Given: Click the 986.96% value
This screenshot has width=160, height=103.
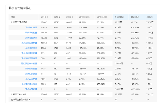Looking at the screenshot, I should pyautogui.click(x=101, y=58).
